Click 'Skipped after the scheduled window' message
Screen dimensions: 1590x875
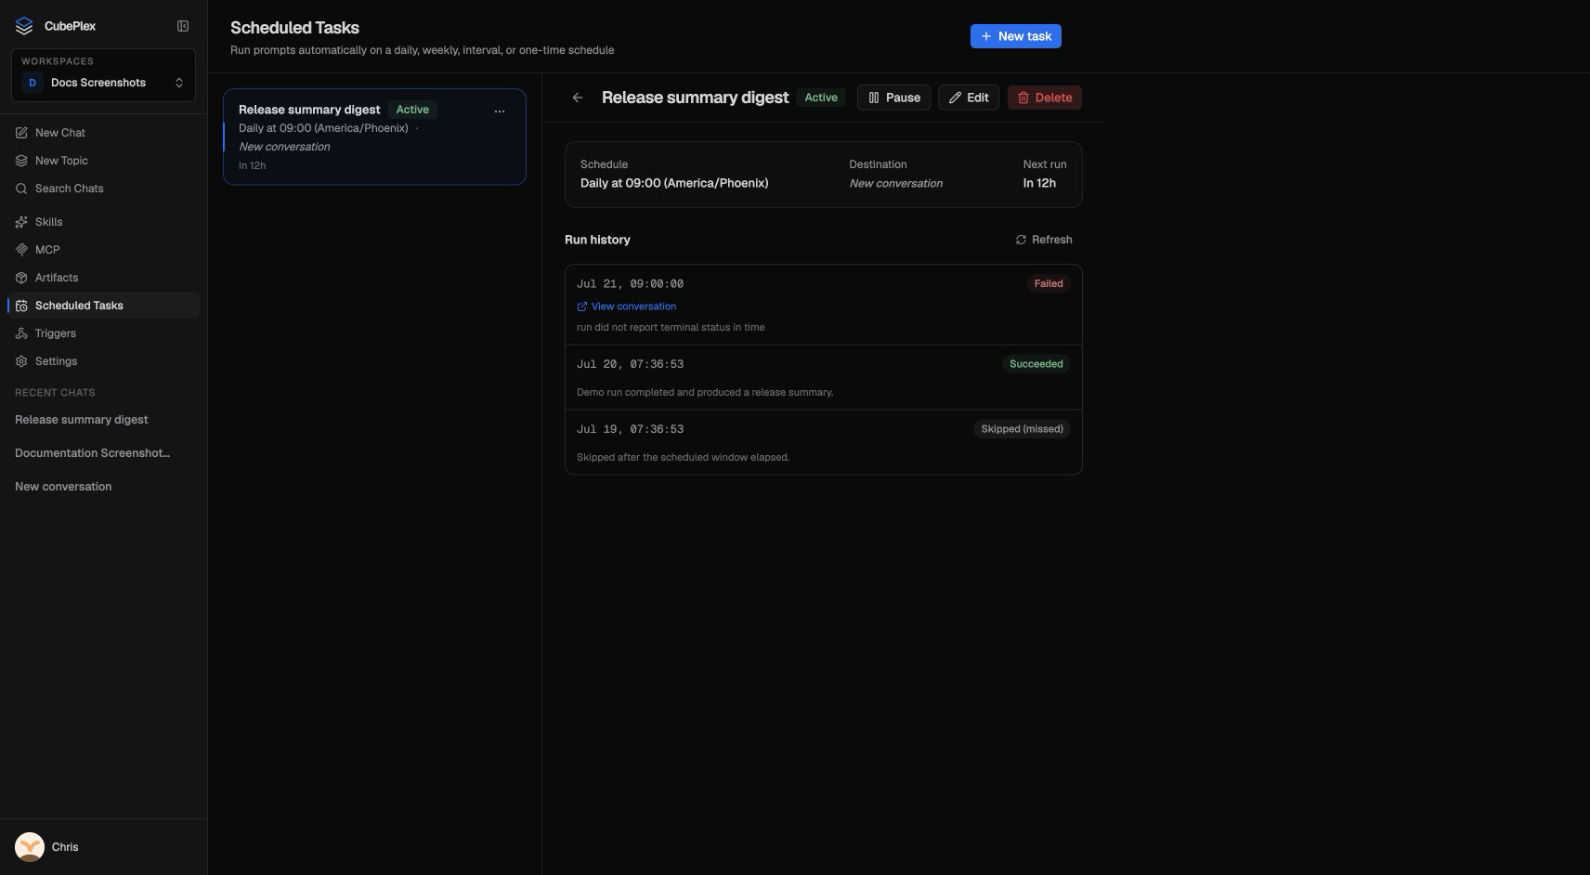tap(683, 457)
